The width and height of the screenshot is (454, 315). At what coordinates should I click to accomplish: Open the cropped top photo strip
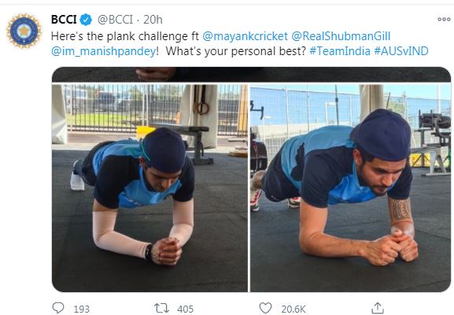coord(251,75)
